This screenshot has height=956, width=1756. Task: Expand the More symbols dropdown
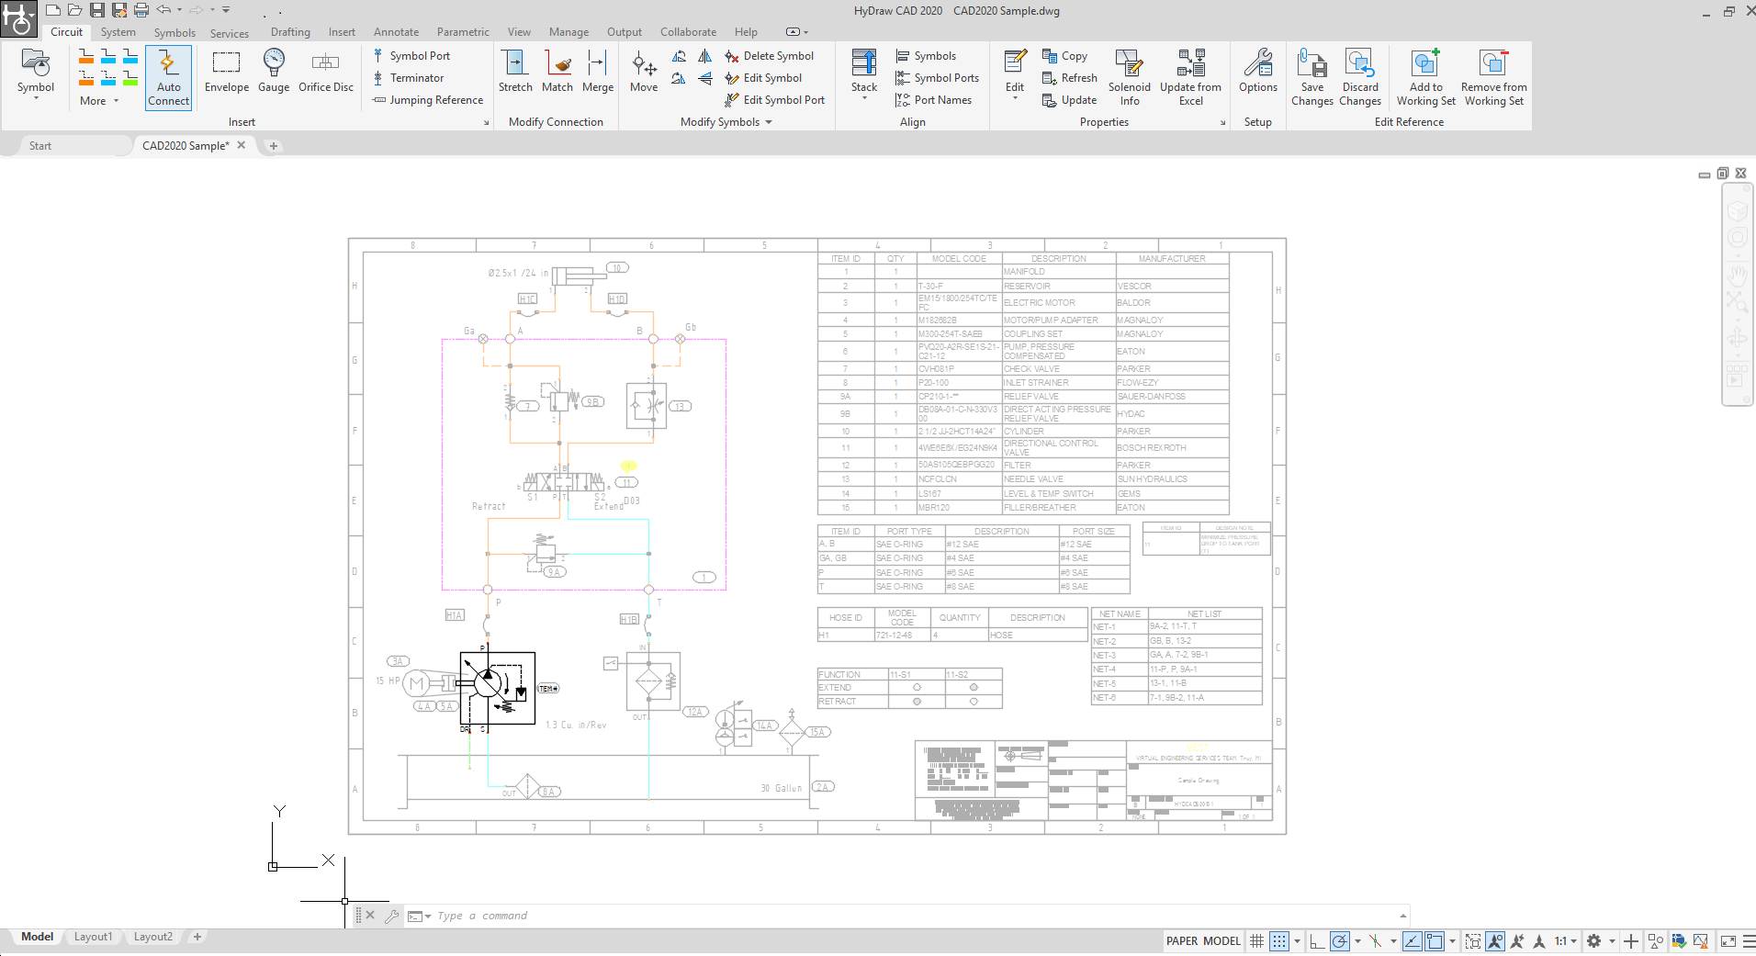(x=100, y=101)
